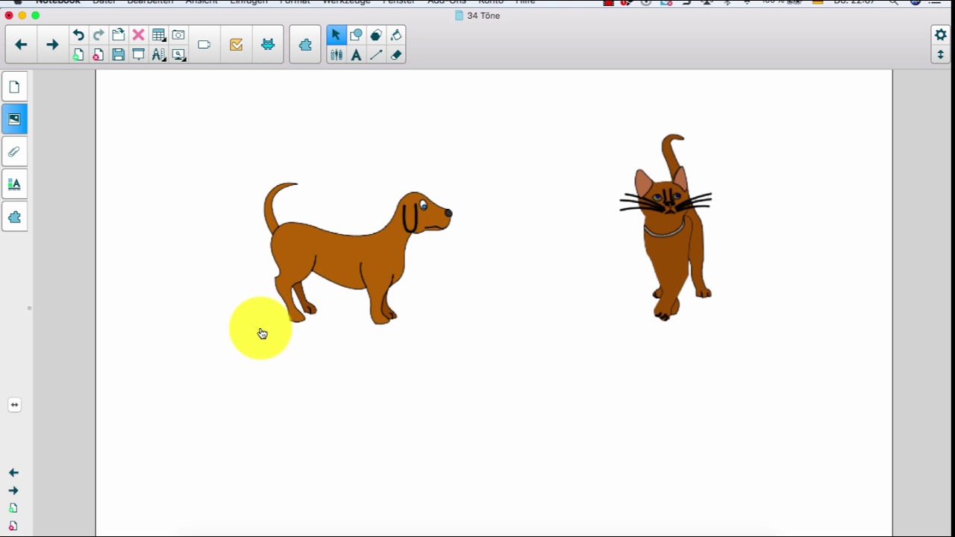Open the Page Sorter sidebar tab
Image resolution: width=955 pixels, height=537 pixels.
[14, 87]
